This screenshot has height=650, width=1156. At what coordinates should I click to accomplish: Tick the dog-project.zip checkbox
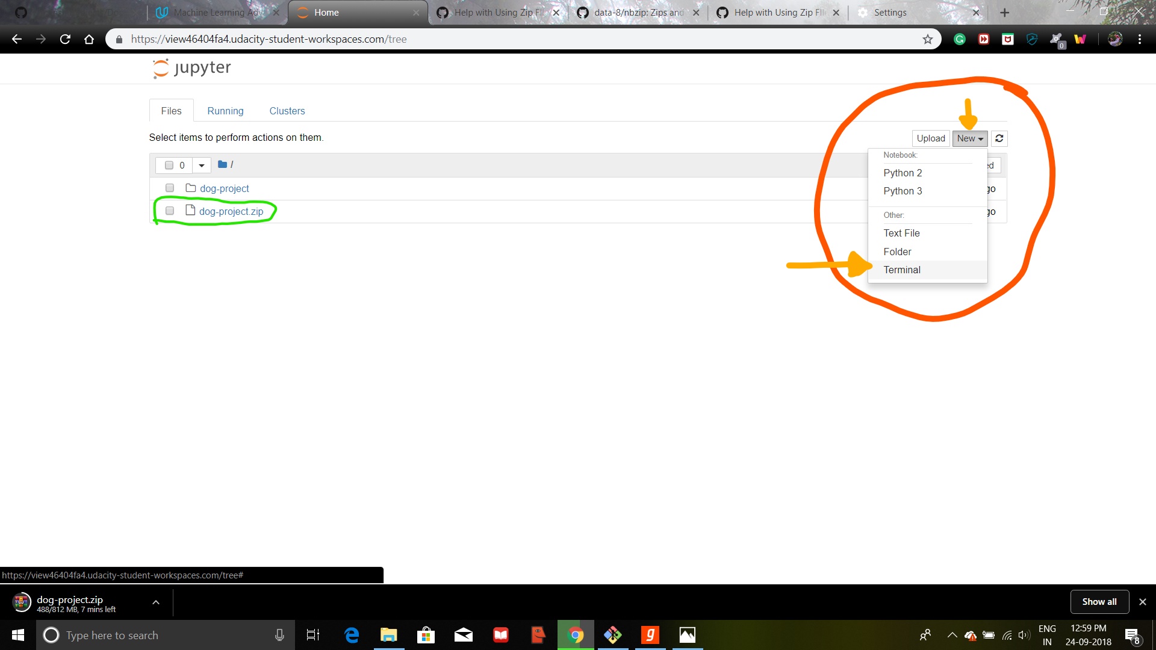(x=170, y=211)
